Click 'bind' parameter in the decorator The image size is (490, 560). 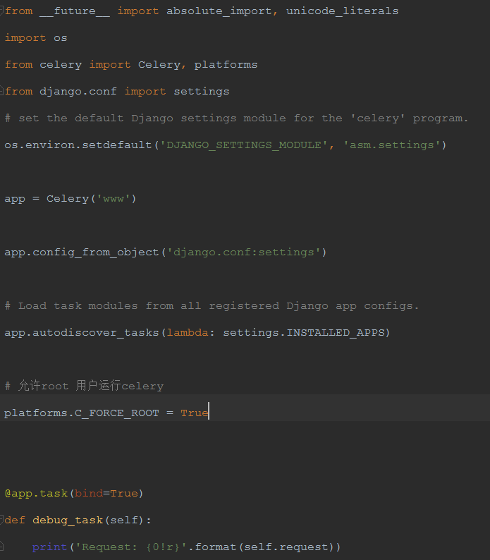pos(89,493)
